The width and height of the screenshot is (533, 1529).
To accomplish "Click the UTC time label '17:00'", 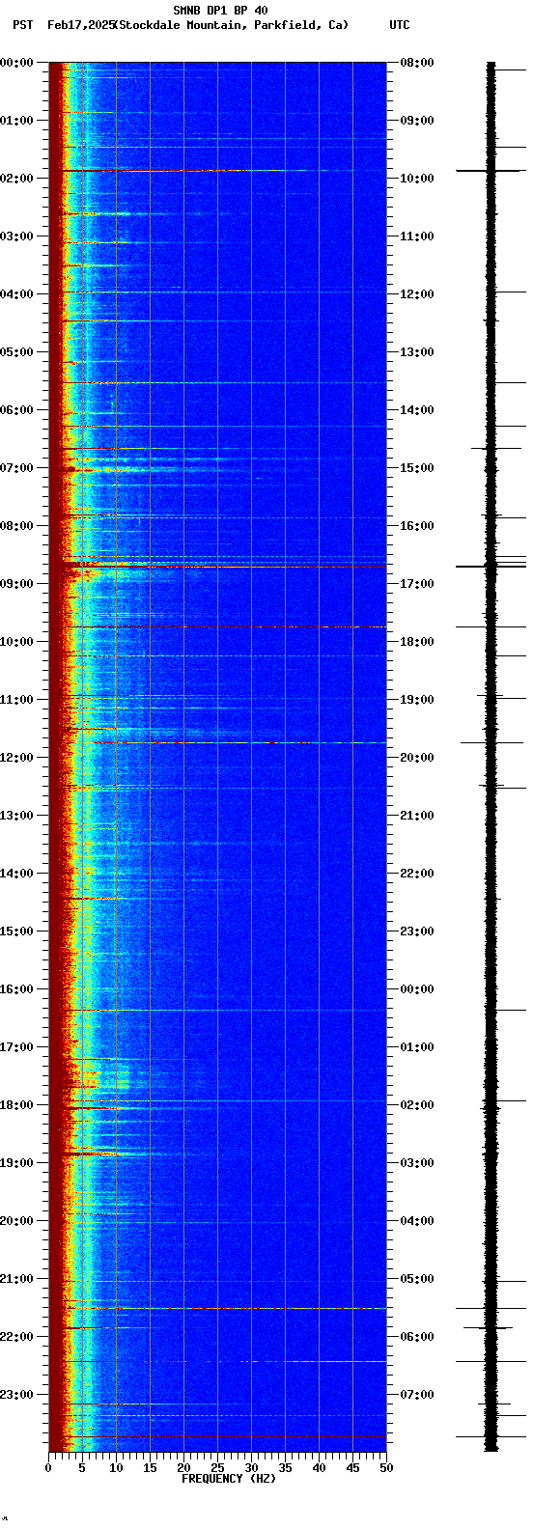I will click(417, 584).
